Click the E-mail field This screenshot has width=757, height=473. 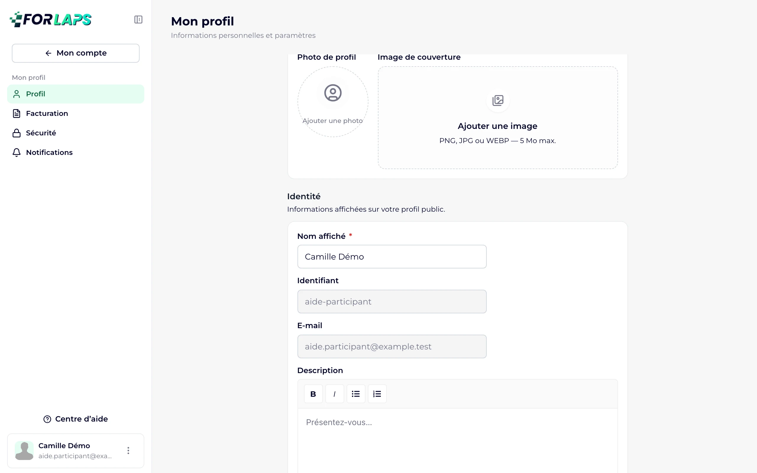[392, 346]
